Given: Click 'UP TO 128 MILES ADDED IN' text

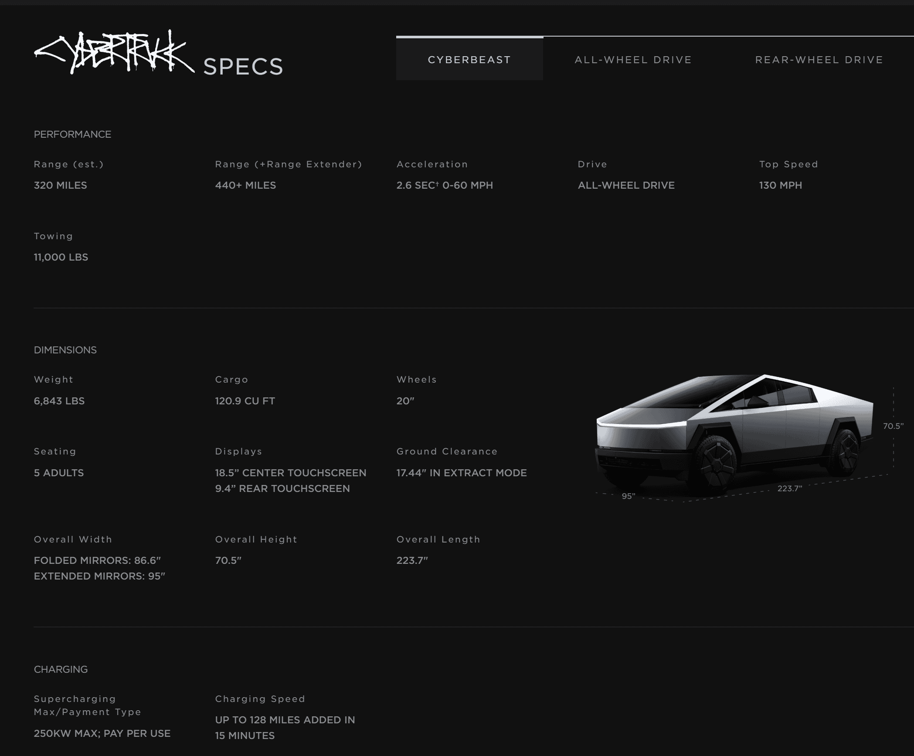Looking at the screenshot, I should pyautogui.click(x=285, y=720).
